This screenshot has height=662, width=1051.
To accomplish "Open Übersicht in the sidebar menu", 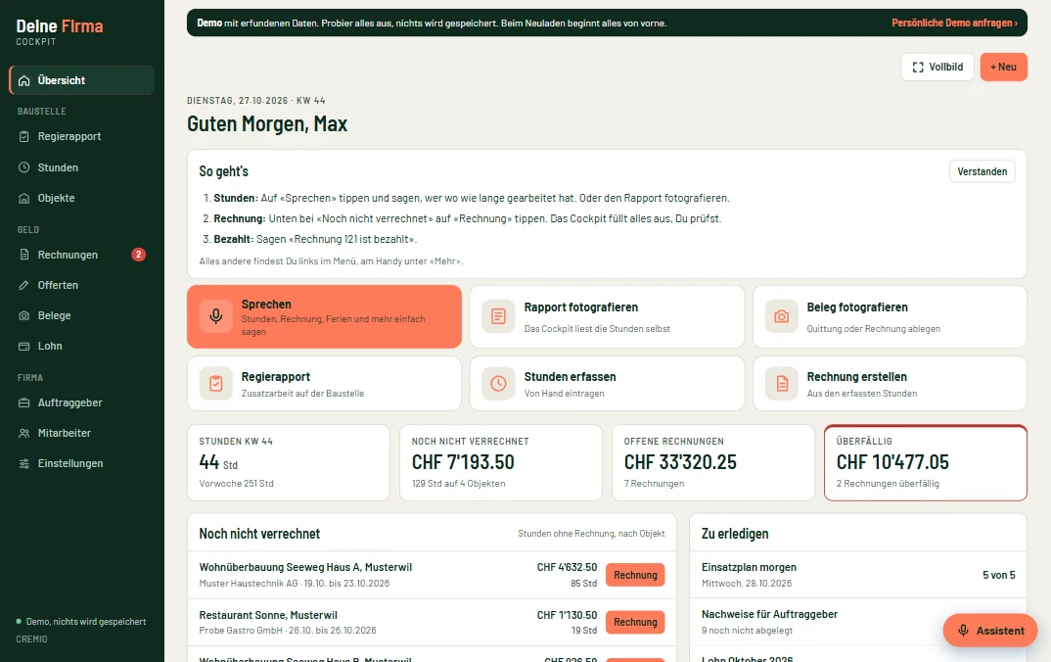I will pyautogui.click(x=82, y=80).
